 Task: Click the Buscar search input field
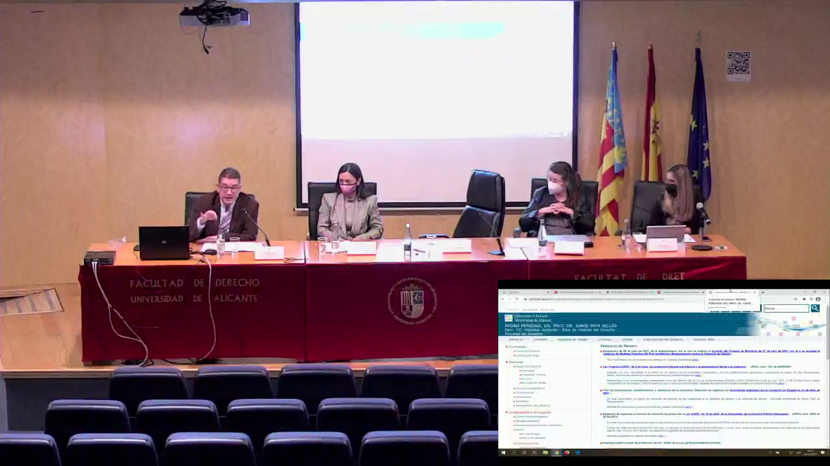tap(786, 308)
